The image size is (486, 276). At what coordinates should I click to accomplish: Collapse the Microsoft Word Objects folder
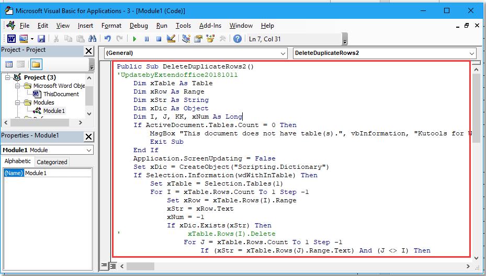17,86
